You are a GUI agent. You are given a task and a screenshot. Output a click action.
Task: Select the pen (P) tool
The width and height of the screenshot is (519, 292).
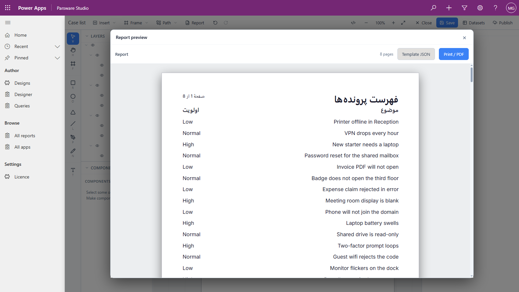coord(73,139)
